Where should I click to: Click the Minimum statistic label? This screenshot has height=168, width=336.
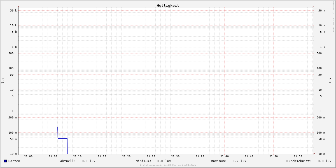pos(143,161)
